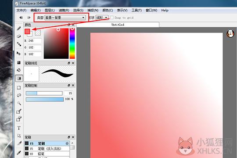Open the 形状 shape dropdown

click(102, 18)
